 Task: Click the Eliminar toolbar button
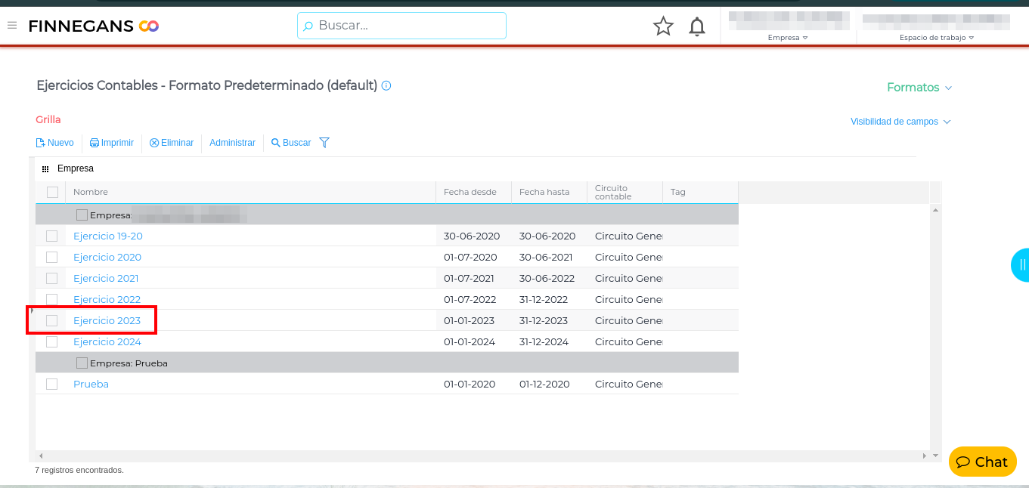(x=172, y=143)
